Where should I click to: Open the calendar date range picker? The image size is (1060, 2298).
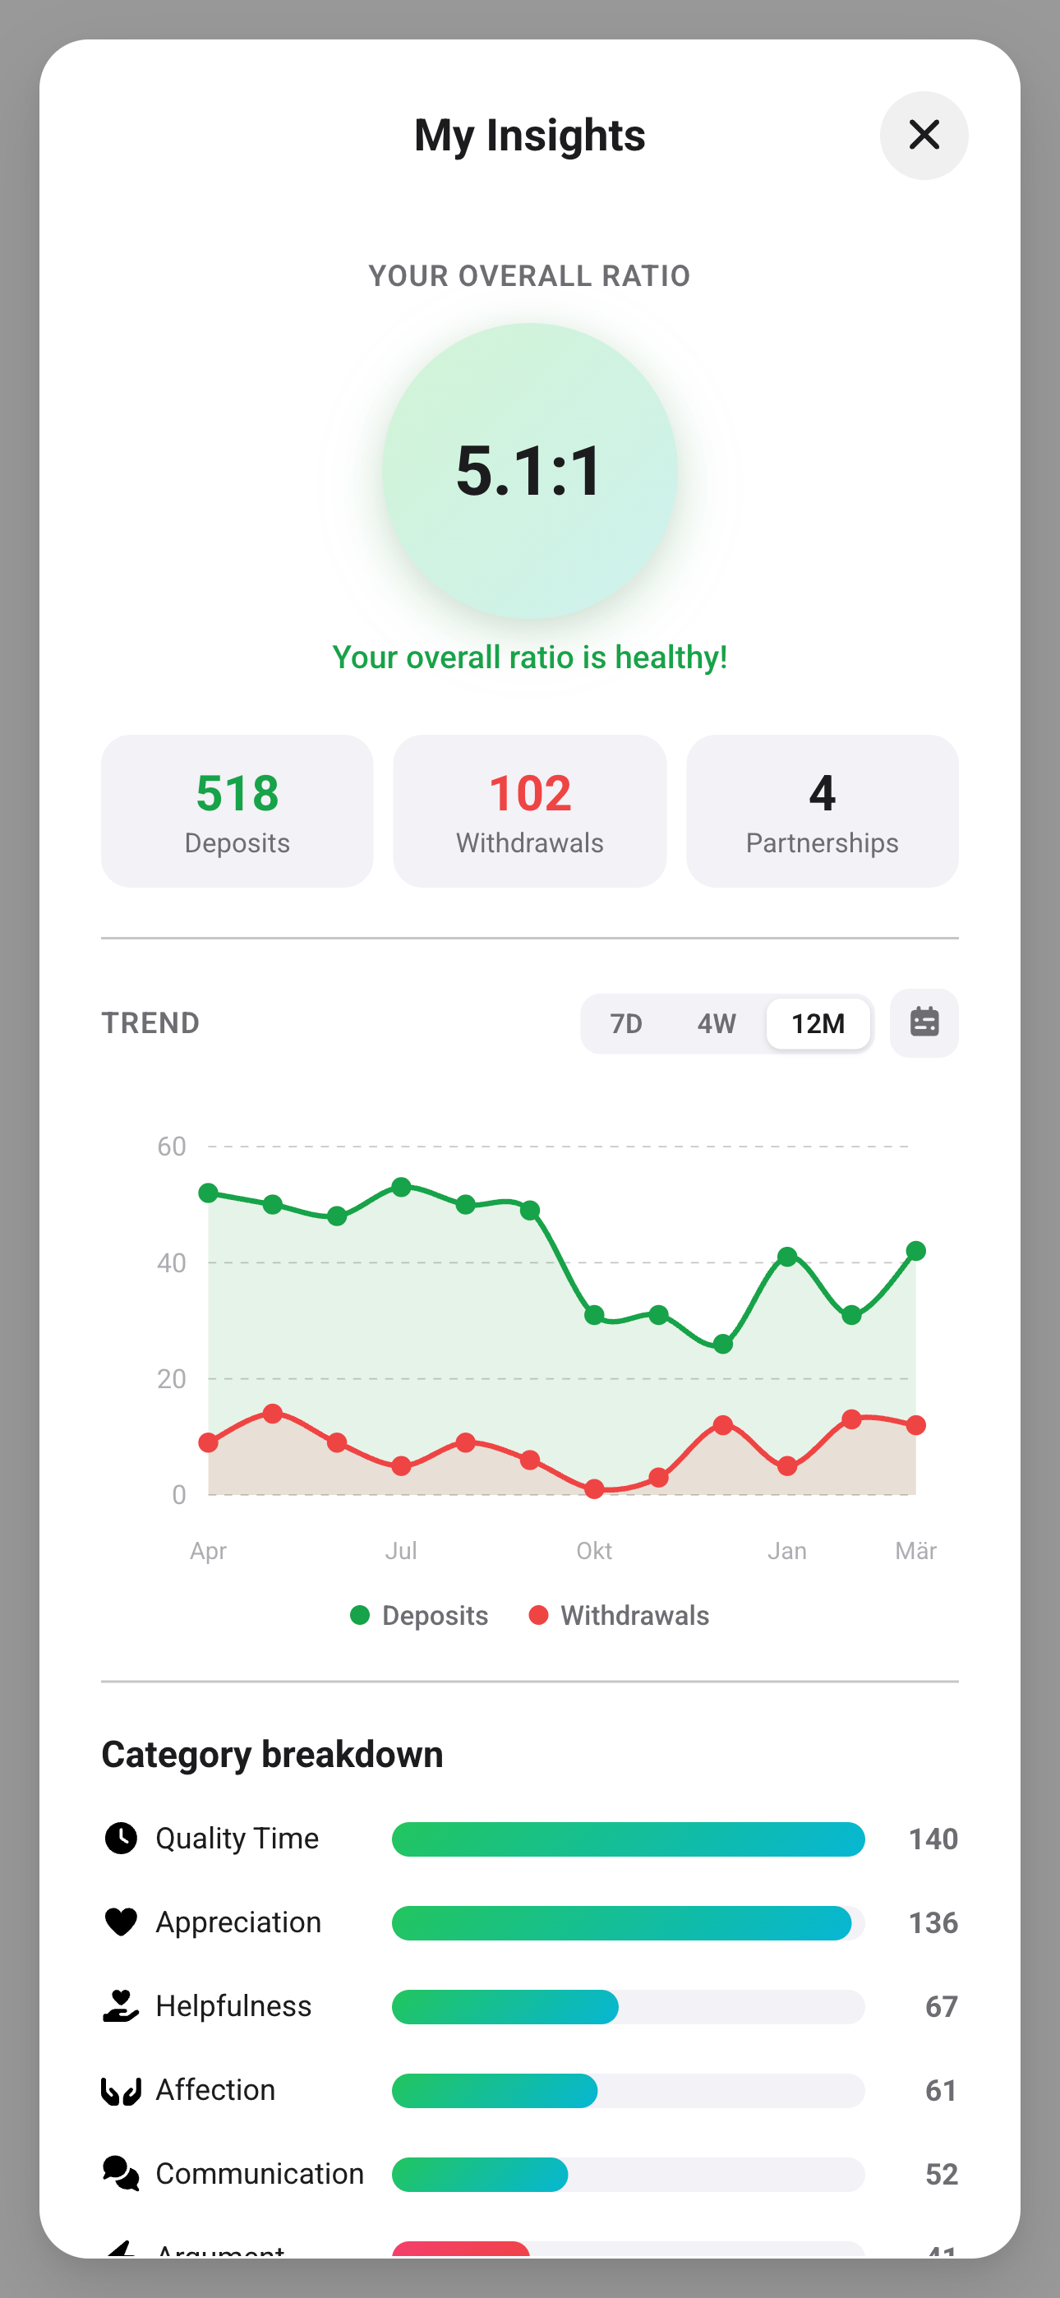pos(924,1022)
